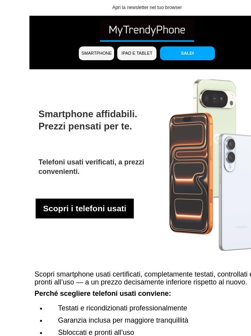Open the newsletter in your browser link
This screenshot has width=251, height=336.
tap(147, 7)
